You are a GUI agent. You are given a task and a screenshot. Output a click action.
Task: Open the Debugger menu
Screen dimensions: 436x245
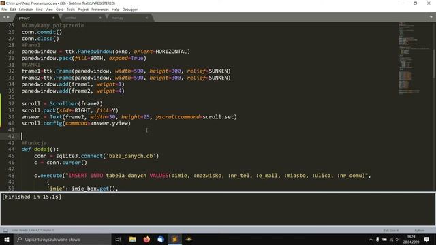(130, 10)
